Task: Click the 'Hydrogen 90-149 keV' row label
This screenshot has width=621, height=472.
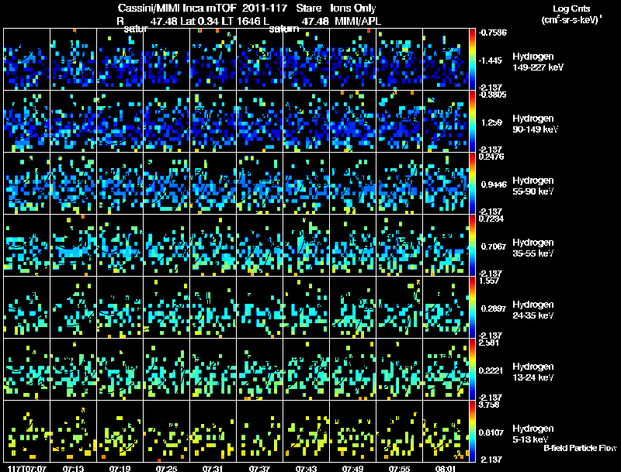Action: point(536,124)
